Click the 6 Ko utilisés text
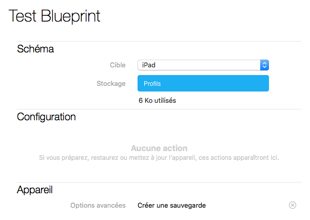This screenshot has height=220, width=310. 157,100
